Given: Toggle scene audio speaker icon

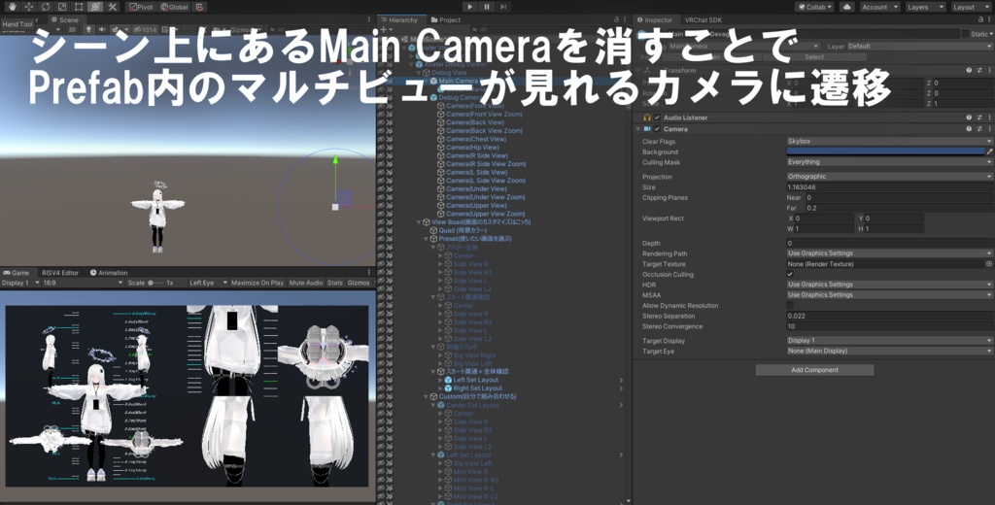Looking at the screenshot, I should [101, 30].
